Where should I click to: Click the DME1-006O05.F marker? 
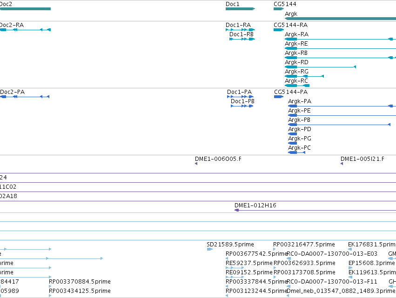[x=196, y=164]
